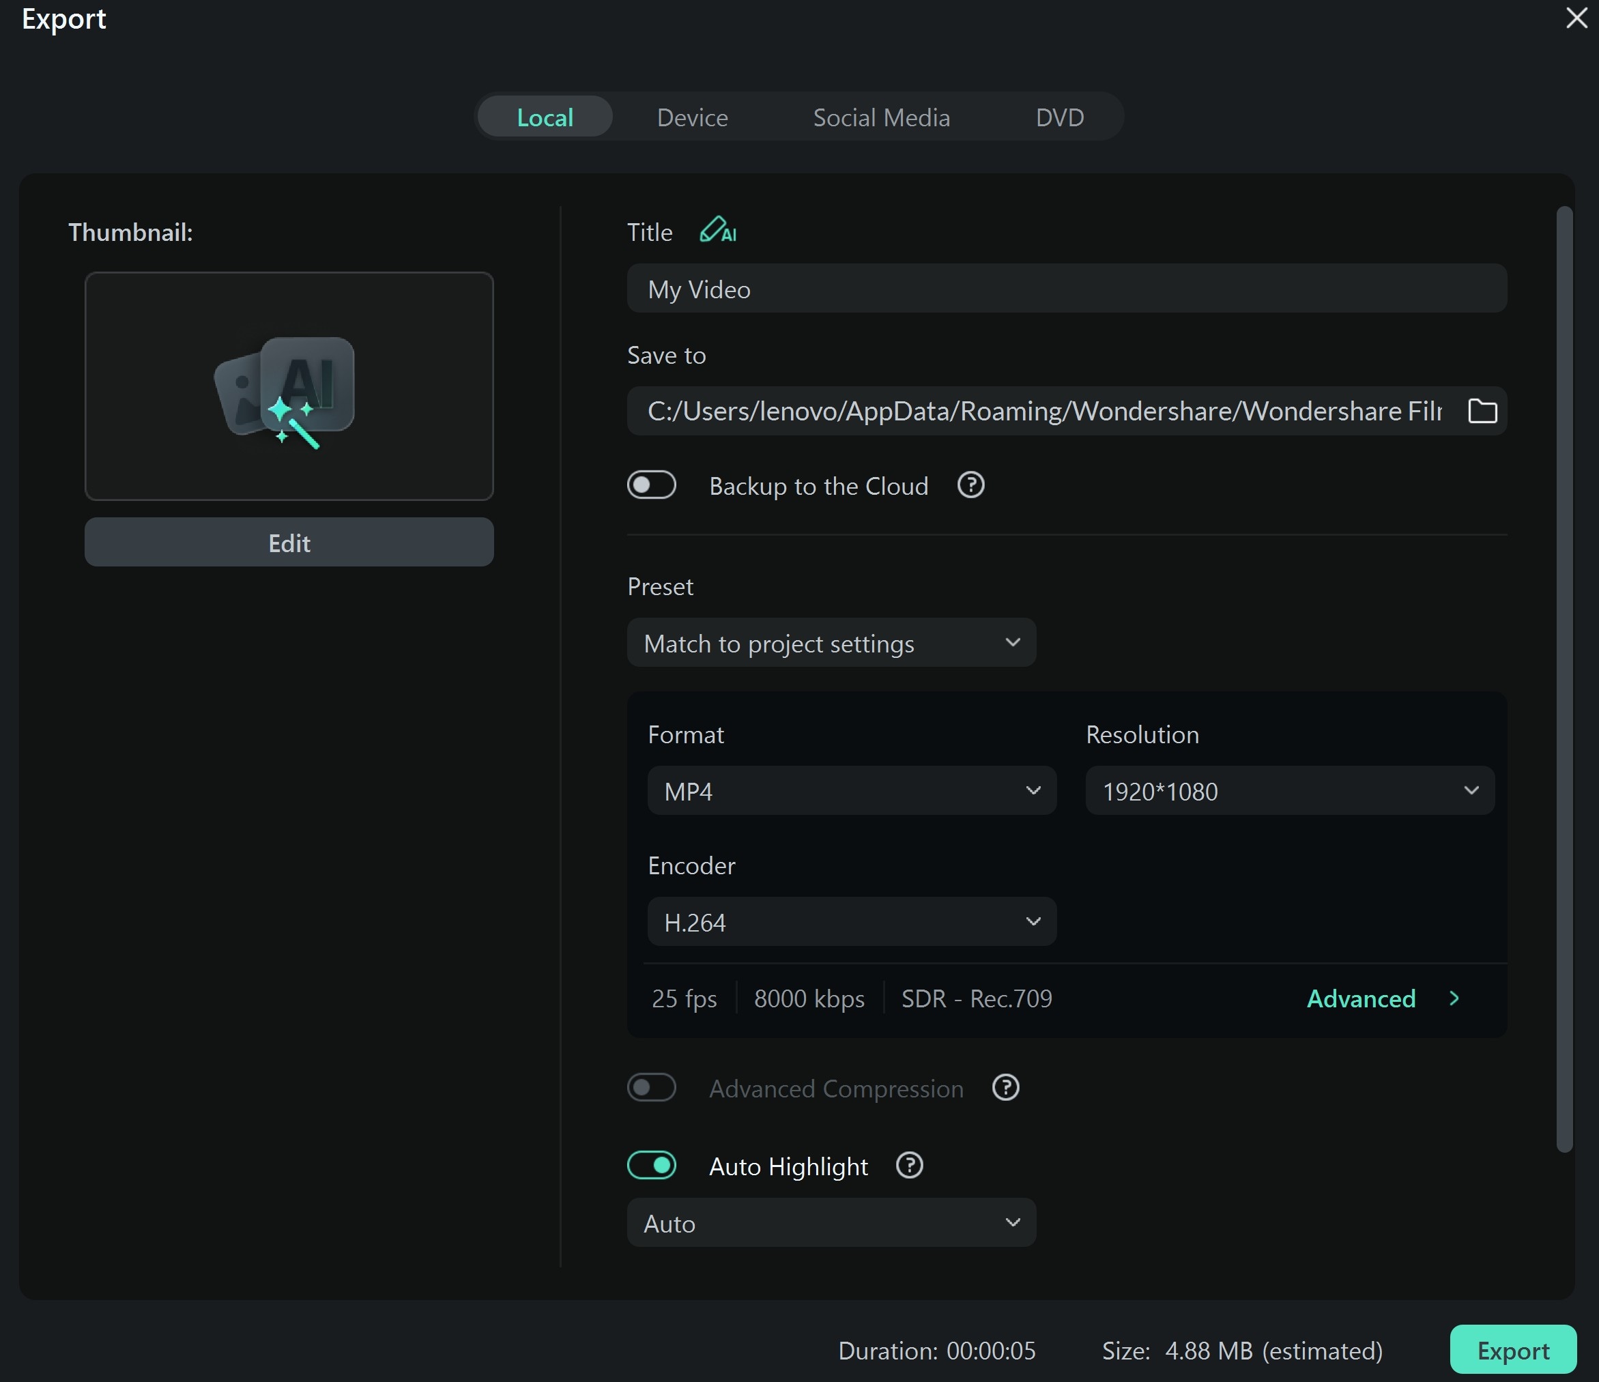The height and width of the screenshot is (1382, 1599).
Task: Open the Preset dropdown
Action: (831, 643)
